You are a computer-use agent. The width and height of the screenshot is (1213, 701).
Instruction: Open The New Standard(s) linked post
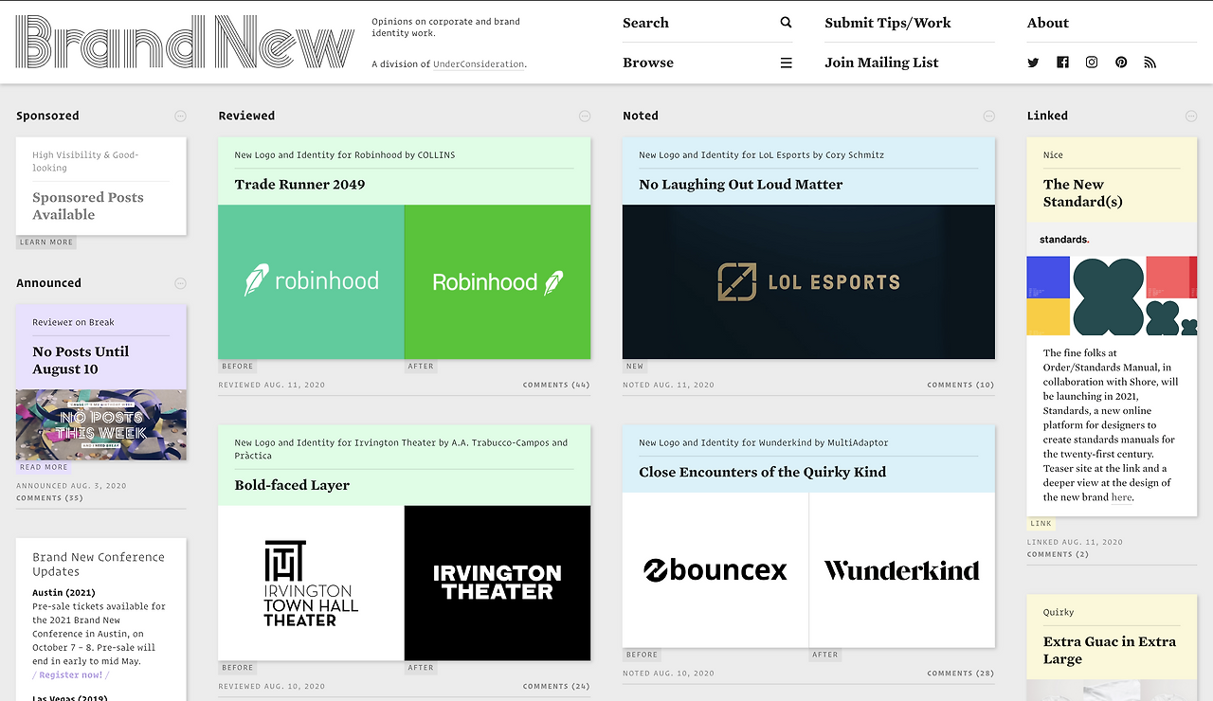tap(1083, 193)
